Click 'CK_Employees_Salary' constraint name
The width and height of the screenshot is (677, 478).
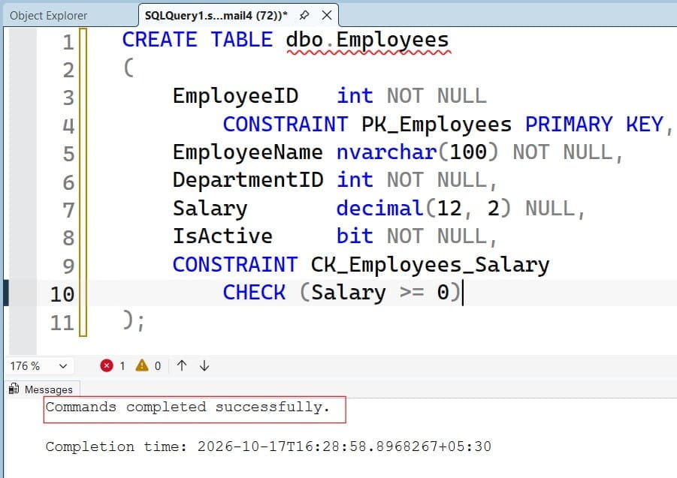click(430, 265)
